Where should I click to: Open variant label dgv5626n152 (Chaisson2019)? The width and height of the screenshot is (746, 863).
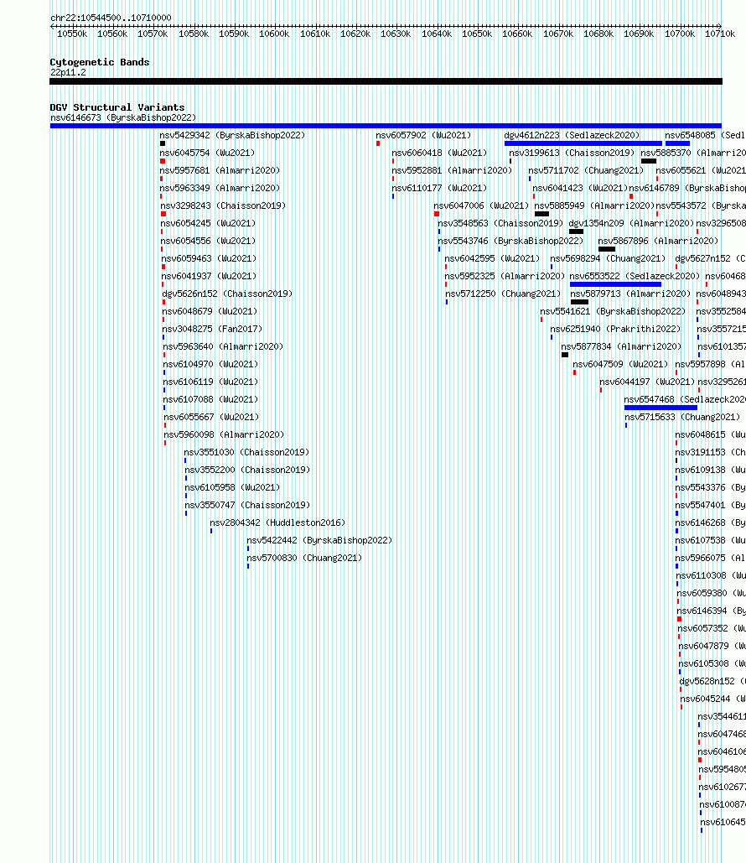227,294
